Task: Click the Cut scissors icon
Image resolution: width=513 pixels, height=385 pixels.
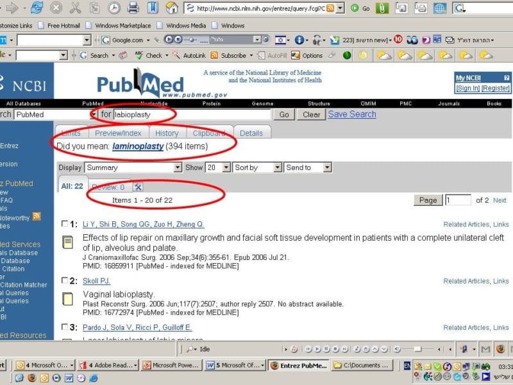Action: pos(75,8)
